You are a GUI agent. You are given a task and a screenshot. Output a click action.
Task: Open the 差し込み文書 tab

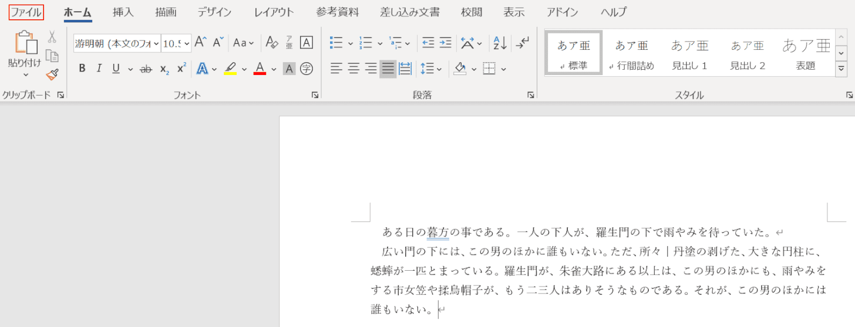tap(410, 12)
